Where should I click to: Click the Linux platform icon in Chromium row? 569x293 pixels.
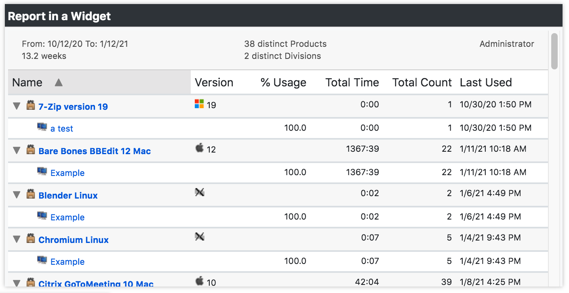pyautogui.click(x=200, y=237)
